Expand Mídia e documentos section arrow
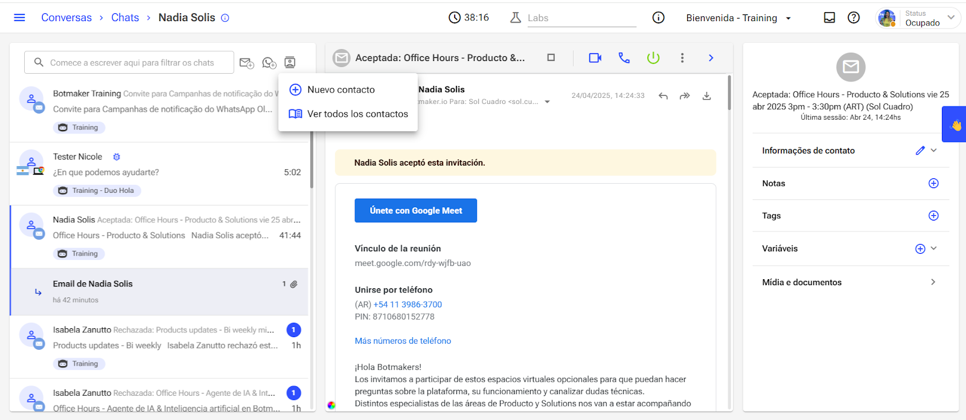The width and height of the screenshot is (966, 420). (x=933, y=282)
